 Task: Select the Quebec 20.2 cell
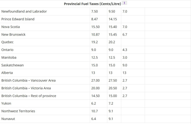(111, 42)
